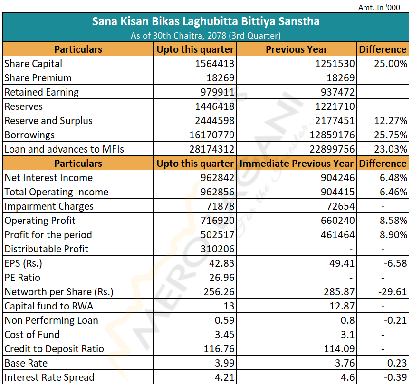Select the 'Loan and advances to MFIs' label
This screenshot has width=412, height=386.
[x=64, y=149]
